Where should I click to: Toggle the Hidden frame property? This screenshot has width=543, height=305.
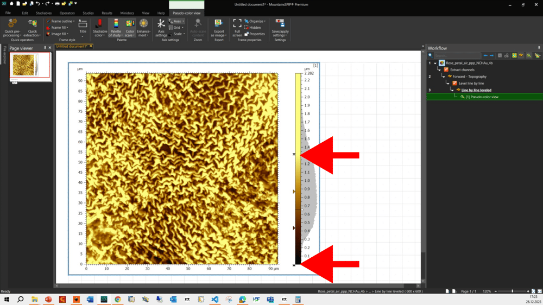click(252, 28)
